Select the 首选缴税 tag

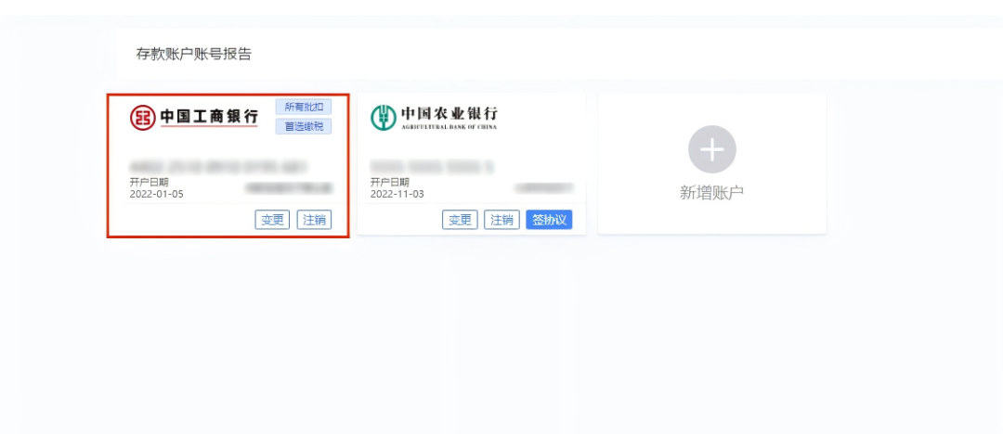coord(304,126)
